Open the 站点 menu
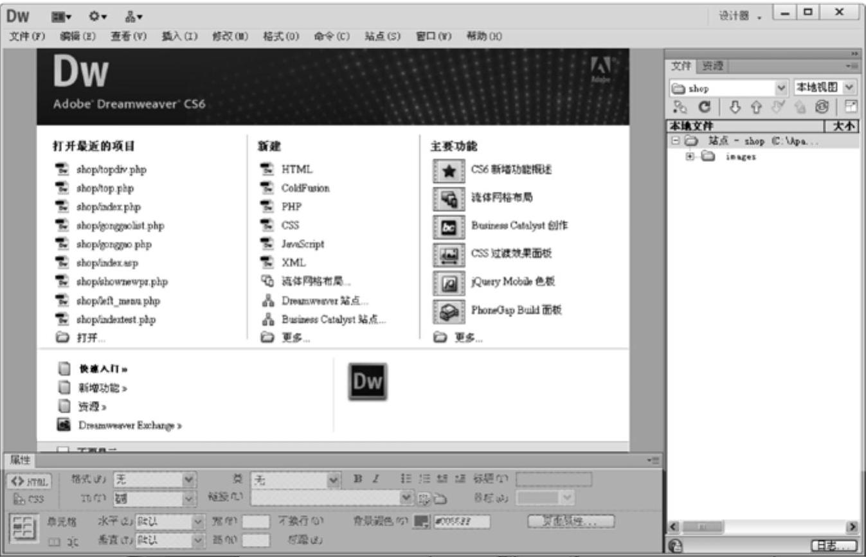 coord(384,36)
